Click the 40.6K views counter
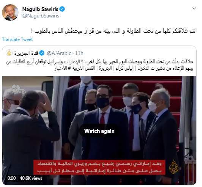The height and width of the screenshot is (187, 202). click(31, 178)
